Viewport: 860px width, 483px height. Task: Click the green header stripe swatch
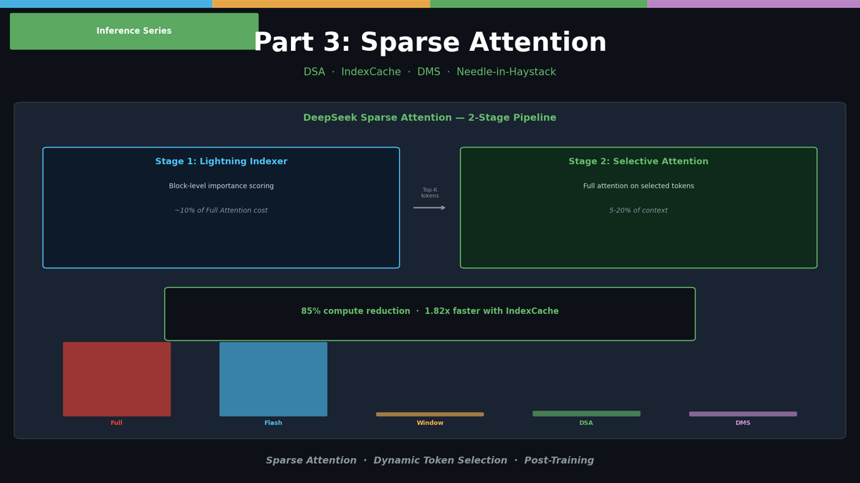(x=537, y=3)
